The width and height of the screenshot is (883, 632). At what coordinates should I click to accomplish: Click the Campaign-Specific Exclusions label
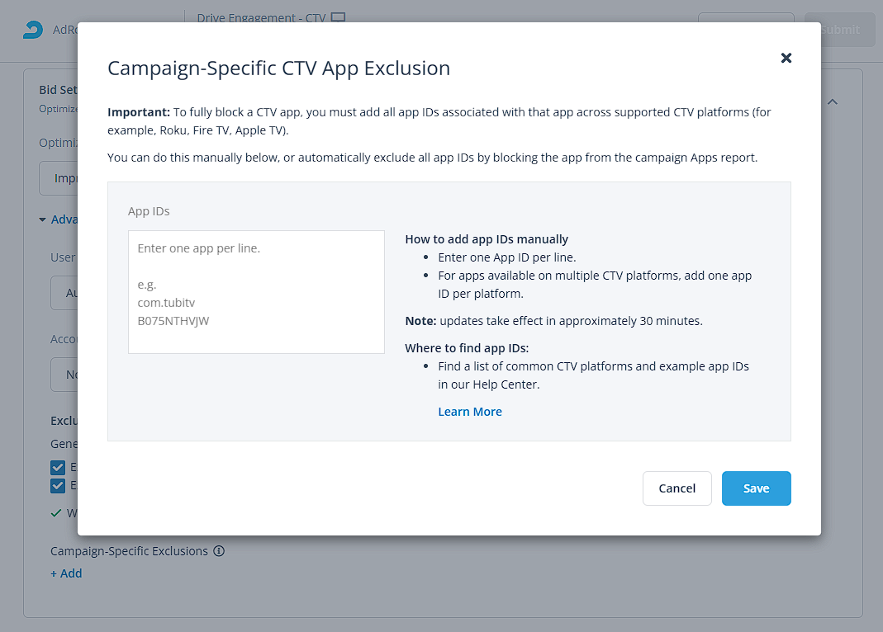[x=129, y=551]
